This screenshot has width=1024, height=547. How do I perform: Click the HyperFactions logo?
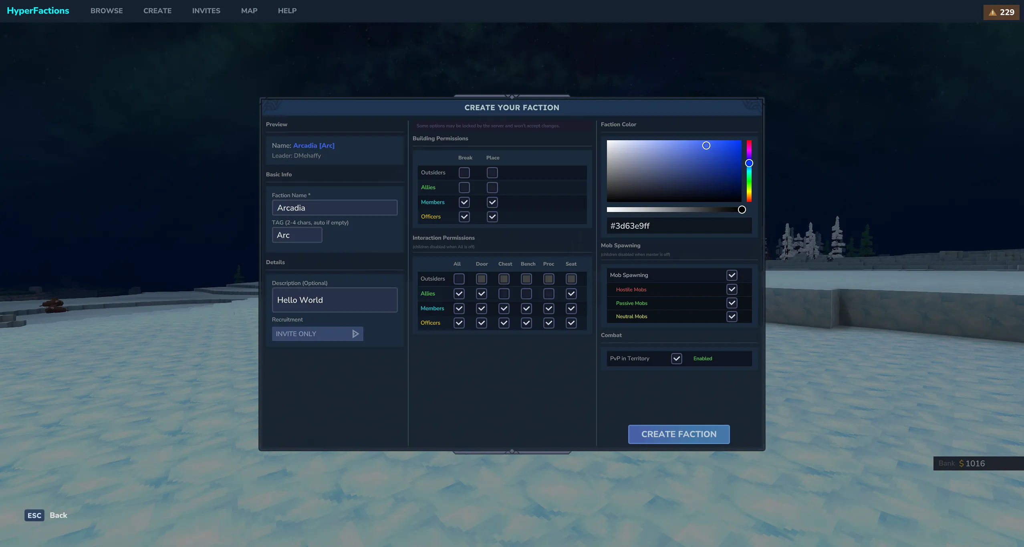[38, 11]
